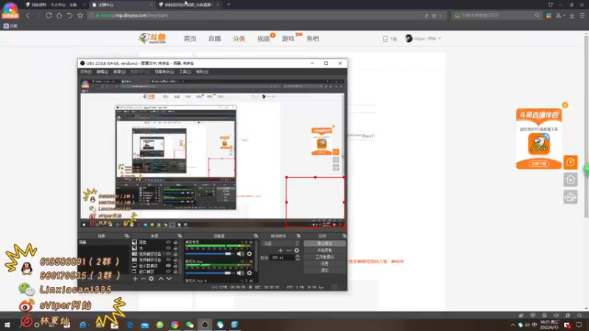589x331 pixels.
Task: Click the Douyu home icon on right sidebar
Action: coord(570,179)
